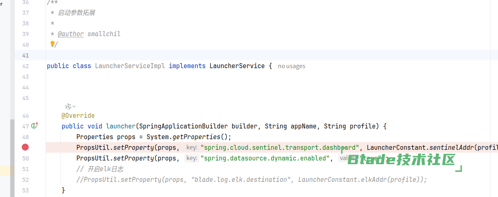
Task: Click the spring.cloud.sentinel.transport.dashboard string
Action: point(280,148)
